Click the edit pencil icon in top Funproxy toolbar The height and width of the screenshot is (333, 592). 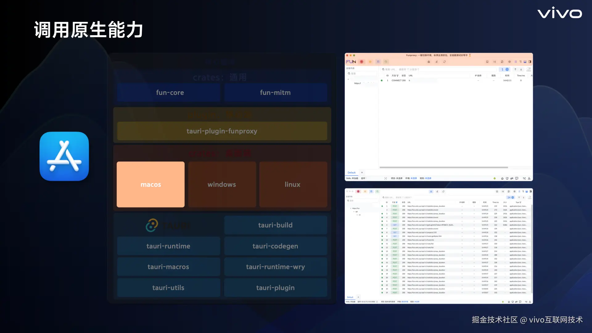tap(437, 62)
